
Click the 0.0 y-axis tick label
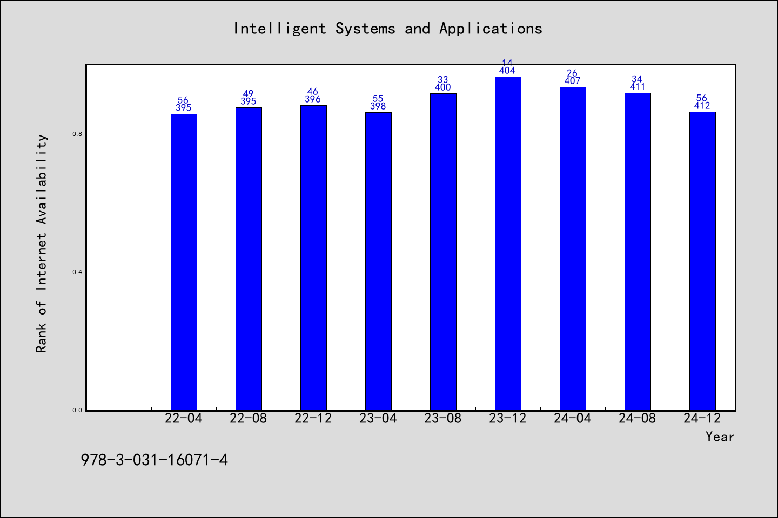pos(77,410)
